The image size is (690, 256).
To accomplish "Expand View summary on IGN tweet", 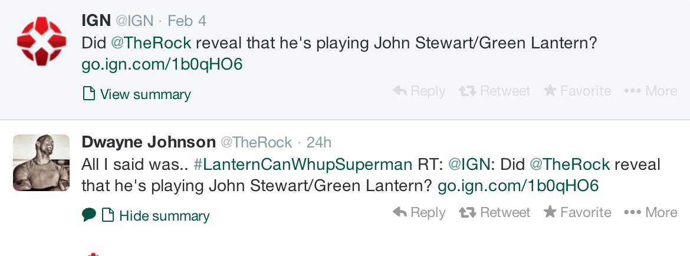I will pos(137,94).
